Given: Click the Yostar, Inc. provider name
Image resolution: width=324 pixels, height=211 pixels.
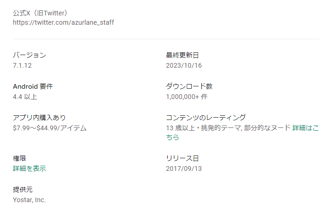Looking at the screenshot, I should pos(29,200).
